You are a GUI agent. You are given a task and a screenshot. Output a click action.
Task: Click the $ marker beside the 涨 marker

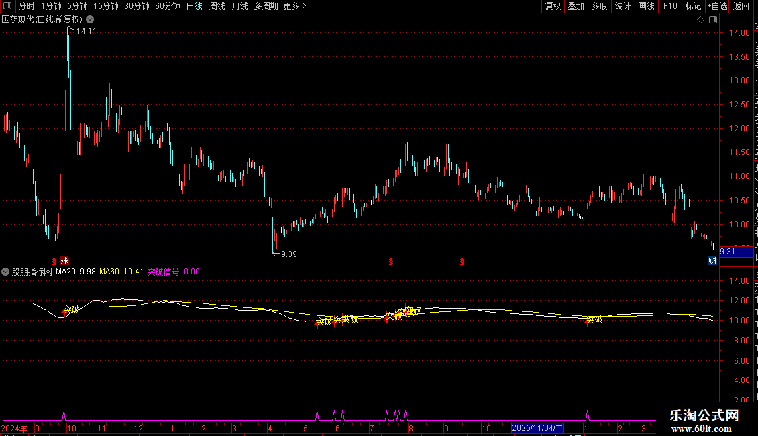point(54,262)
